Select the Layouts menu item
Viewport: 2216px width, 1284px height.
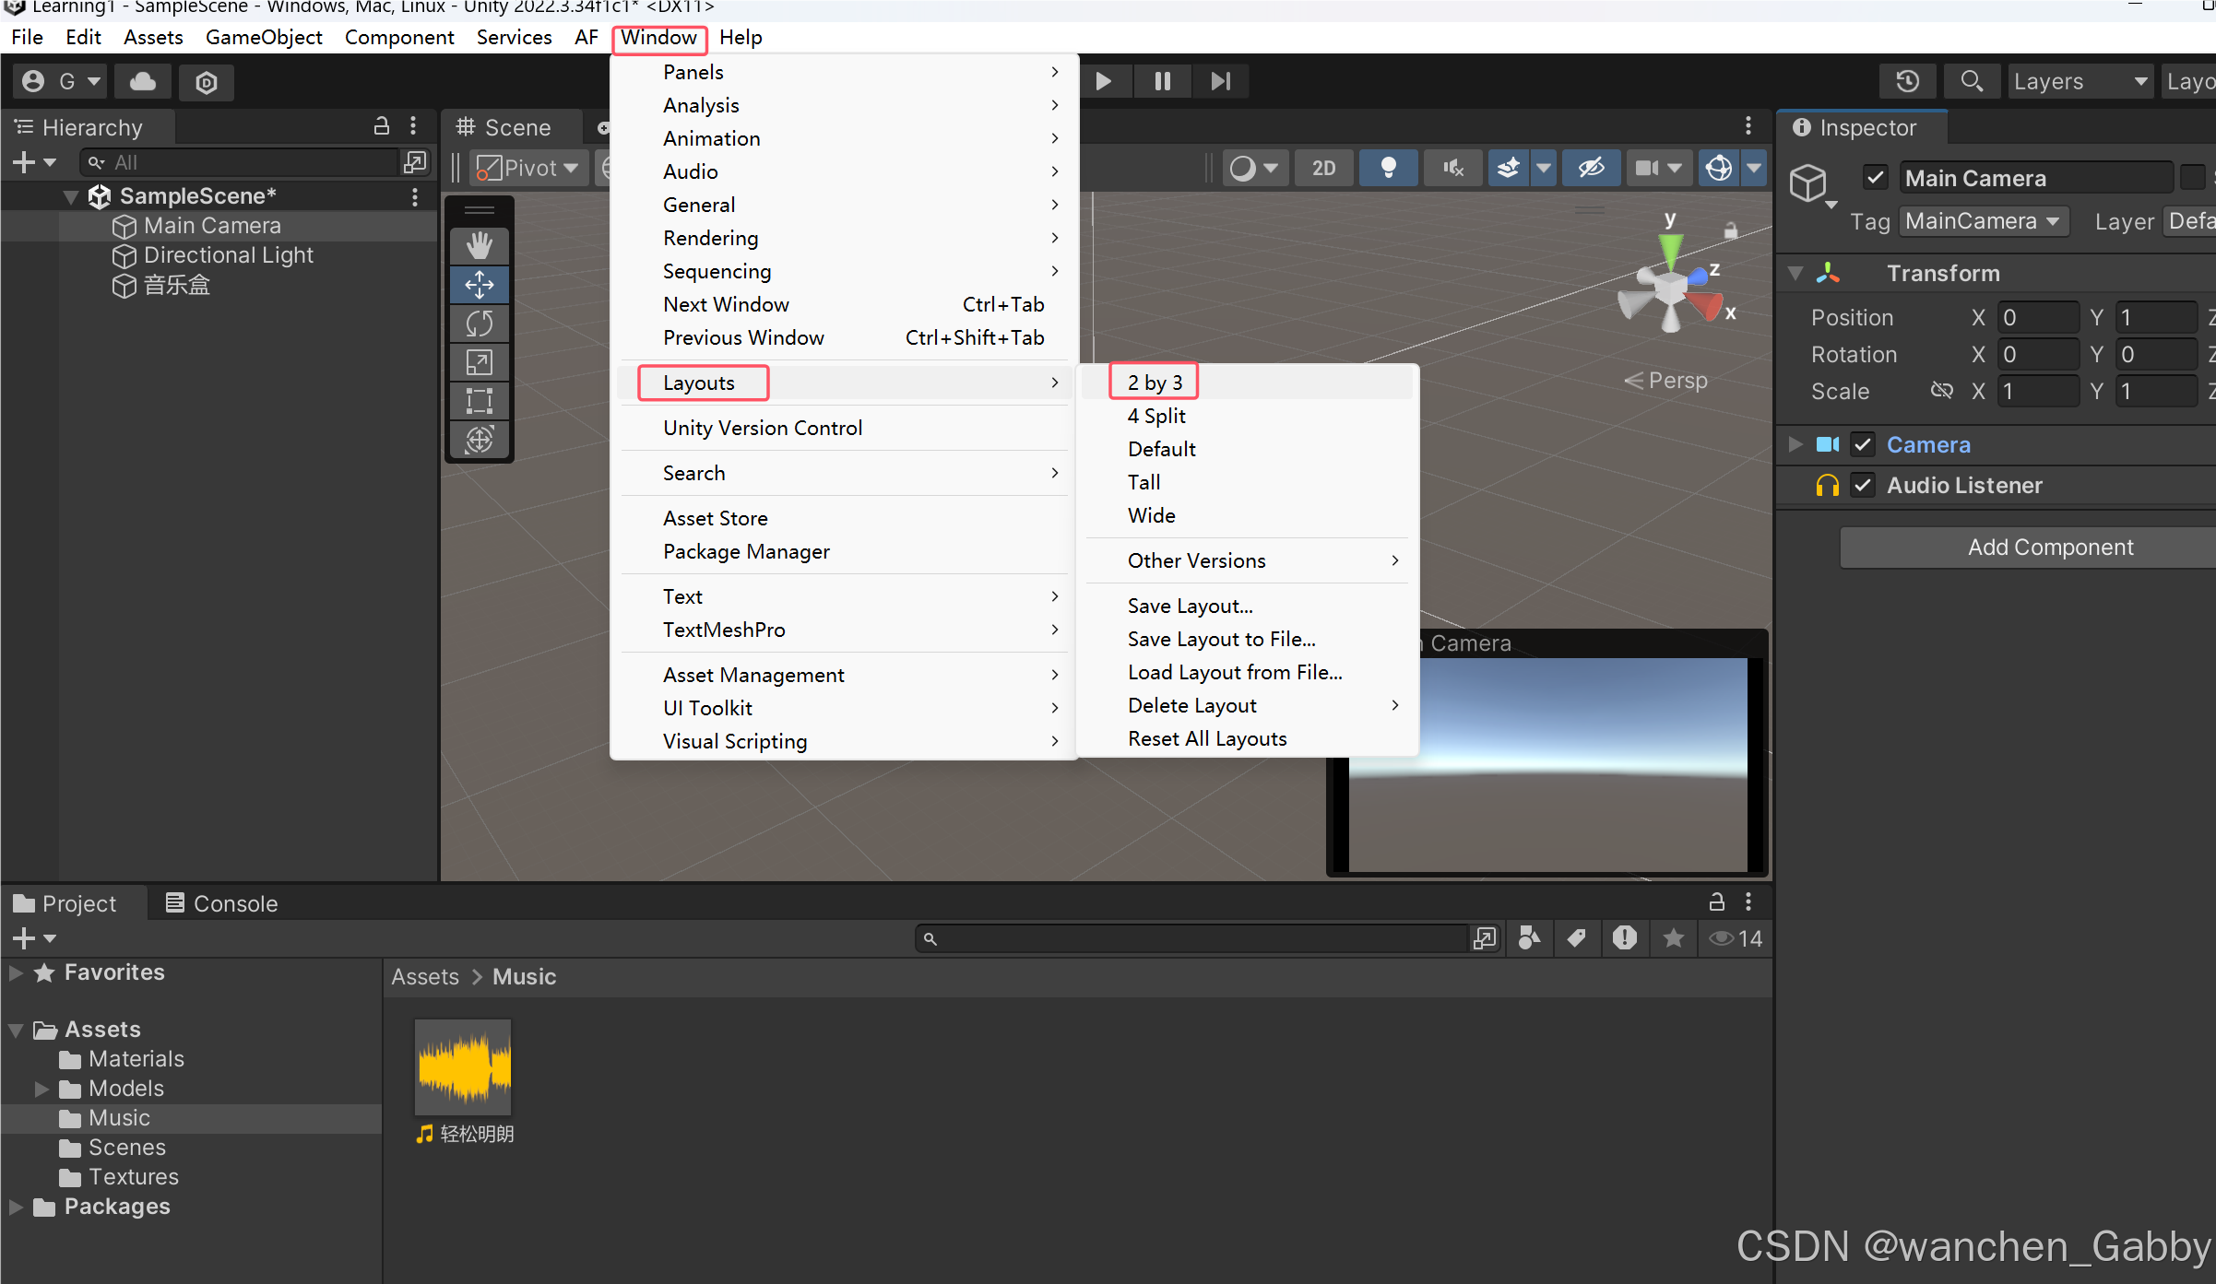click(x=697, y=383)
